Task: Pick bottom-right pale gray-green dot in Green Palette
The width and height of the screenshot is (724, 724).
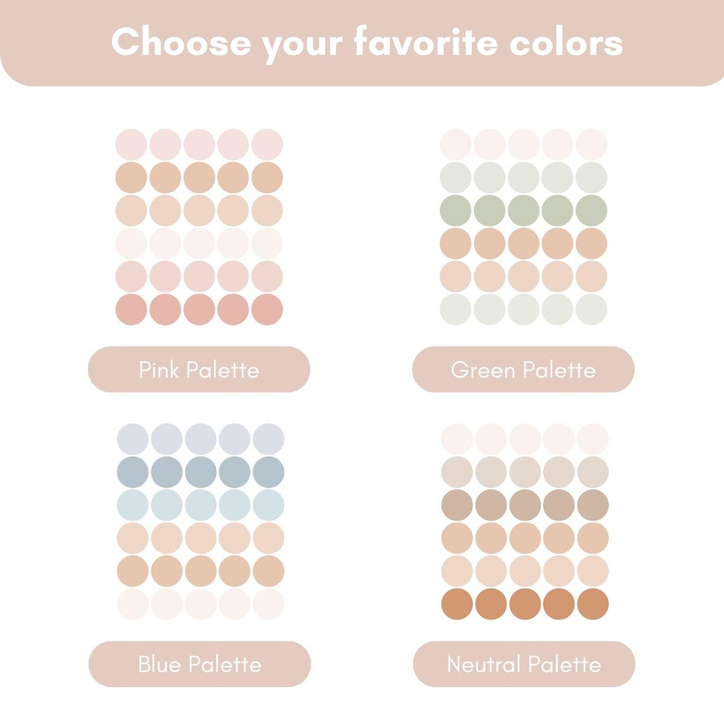Action: [x=591, y=309]
